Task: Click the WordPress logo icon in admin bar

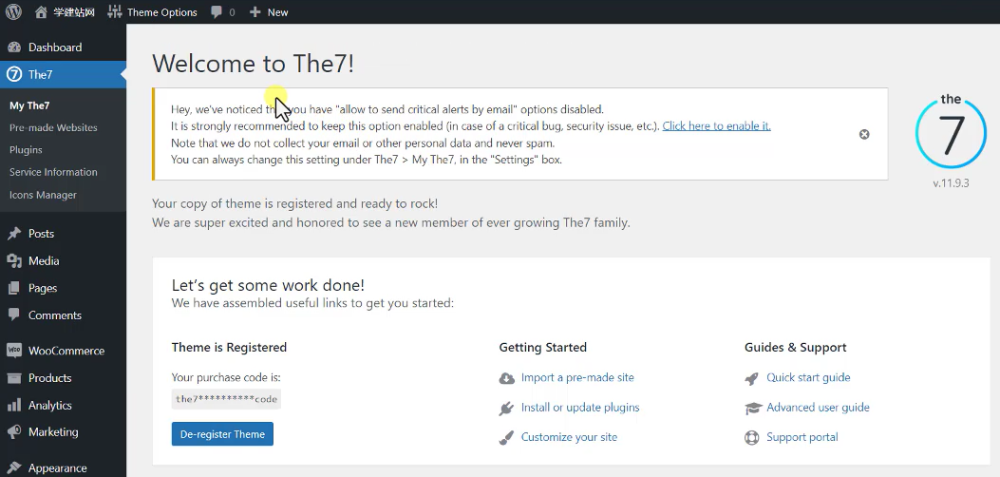Action: click(13, 11)
